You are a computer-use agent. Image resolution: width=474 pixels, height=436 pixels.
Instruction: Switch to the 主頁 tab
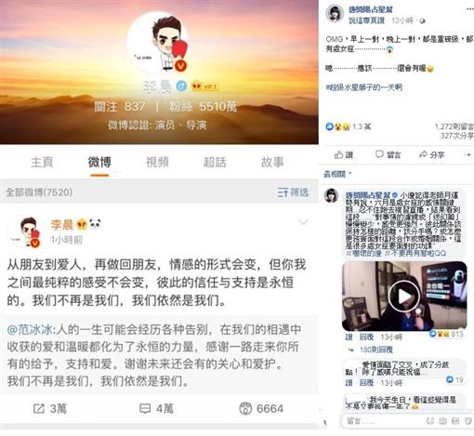coord(42,162)
